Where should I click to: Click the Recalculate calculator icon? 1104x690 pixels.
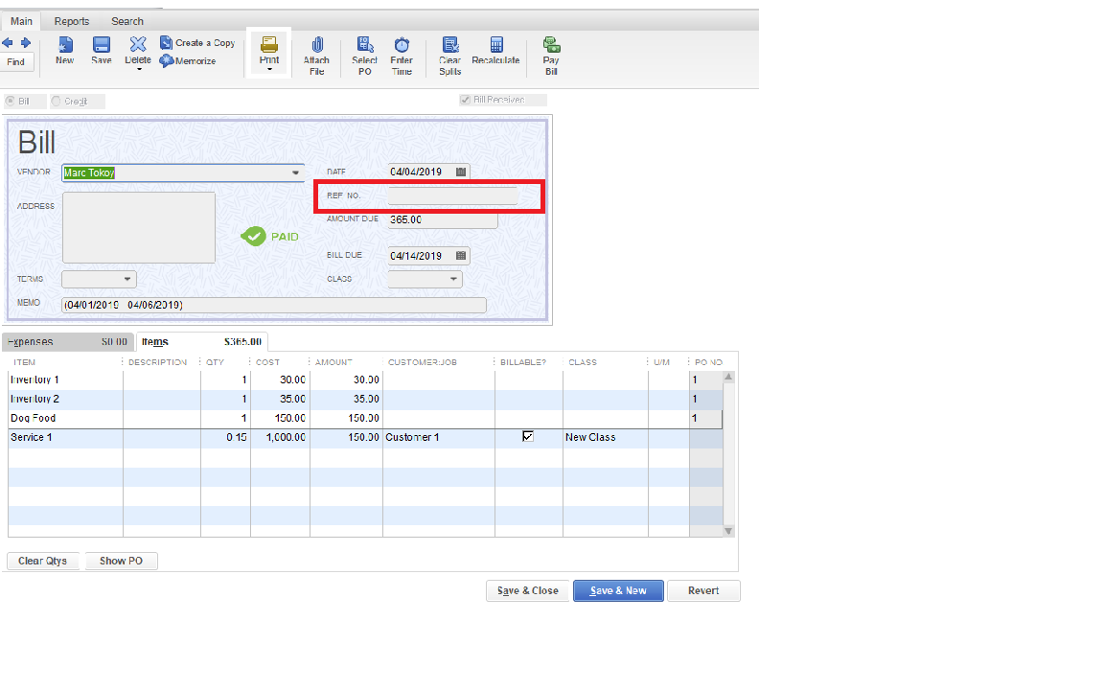(x=495, y=45)
